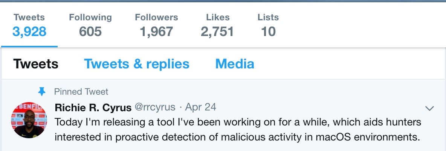The width and height of the screenshot is (446, 151).
Task: Open the Likes label in stats
Action: point(217,17)
